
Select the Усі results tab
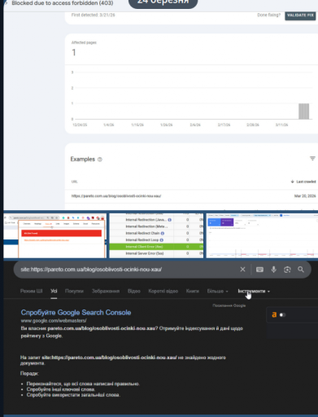coord(54,291)
